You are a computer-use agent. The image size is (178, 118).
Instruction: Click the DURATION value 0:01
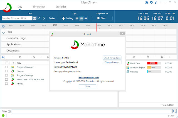pyautogui.click(x=170, y=18)
